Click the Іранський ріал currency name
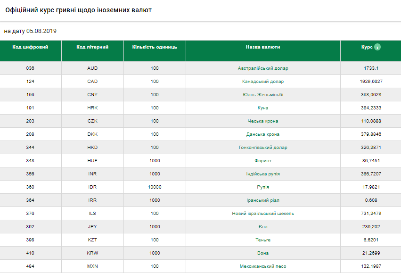This screenshot has height=273, width=401. [x=263, y=200]
